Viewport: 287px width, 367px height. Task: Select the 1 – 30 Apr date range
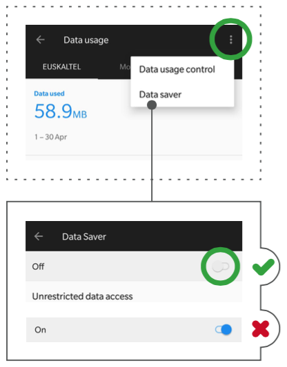[50, 137]
